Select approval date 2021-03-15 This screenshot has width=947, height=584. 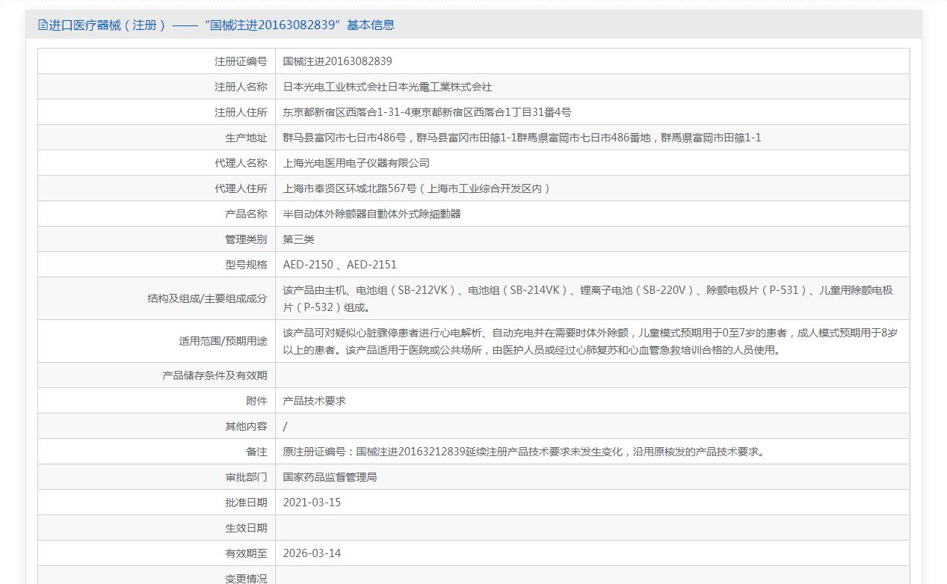tap(312, 502)
